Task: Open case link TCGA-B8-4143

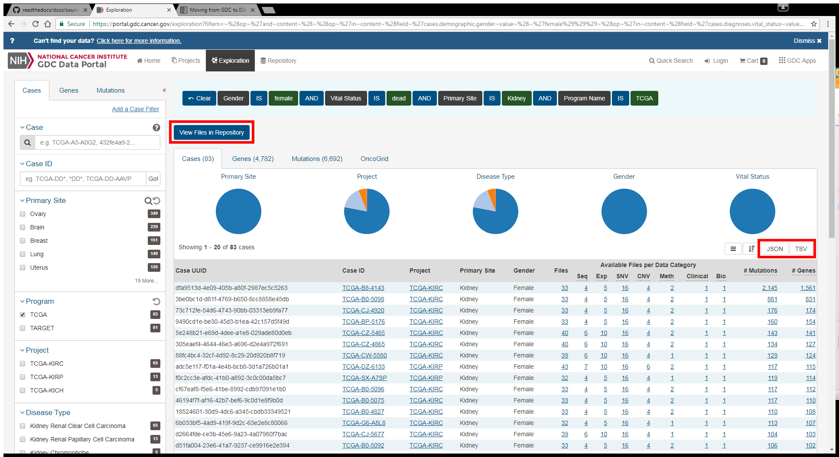Action: pos(363,288)
